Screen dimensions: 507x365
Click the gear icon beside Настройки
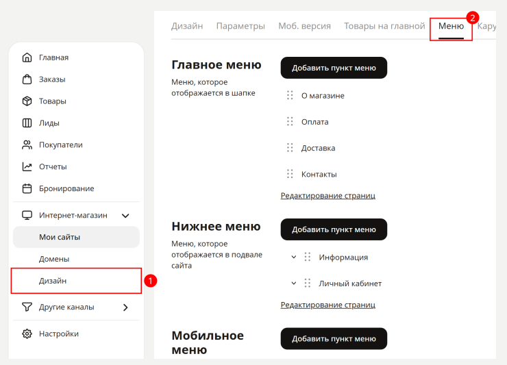click(27, 333)
